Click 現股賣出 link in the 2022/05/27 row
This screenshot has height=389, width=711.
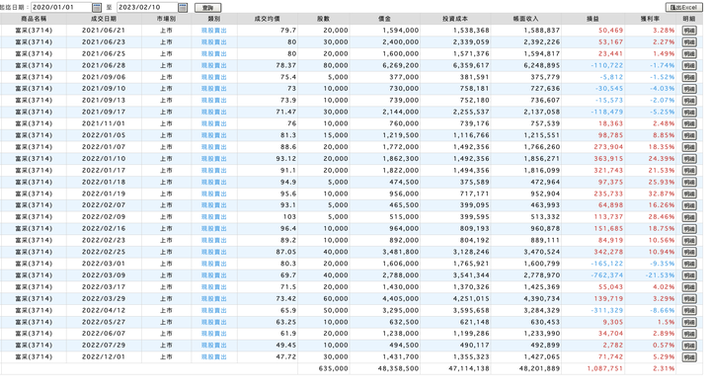pos(213,322)
